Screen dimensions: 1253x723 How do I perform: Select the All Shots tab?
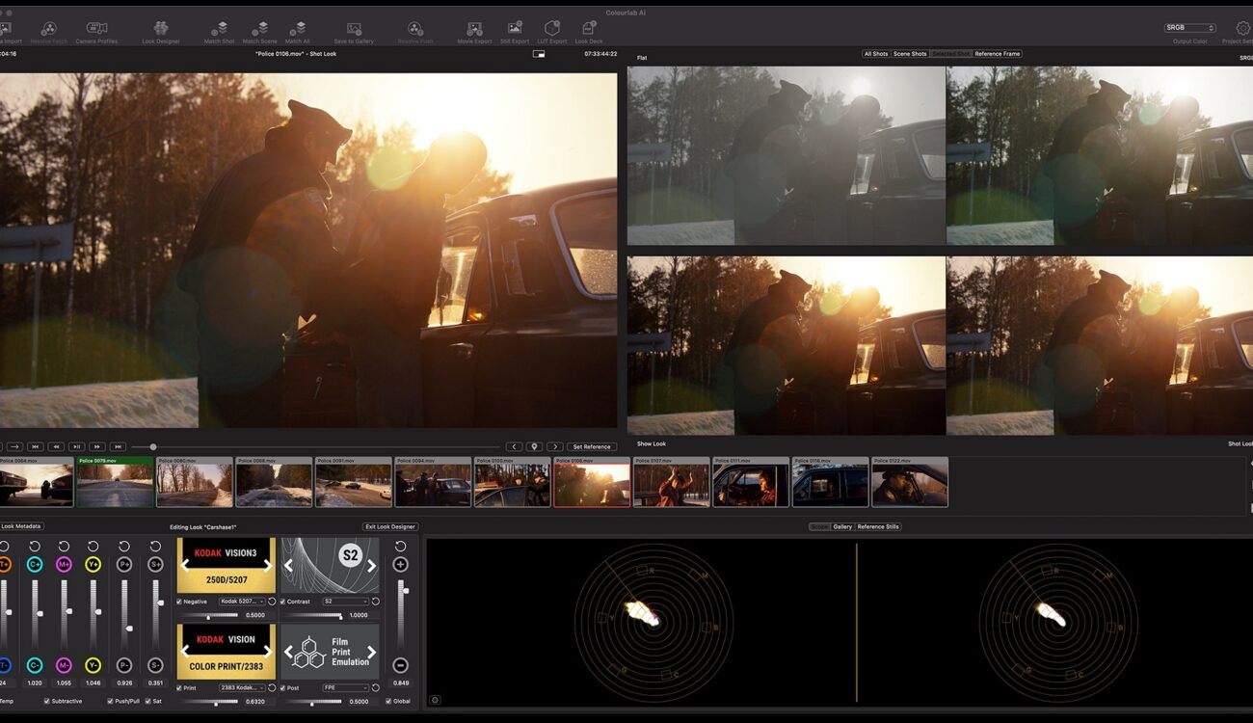point(875,54)
